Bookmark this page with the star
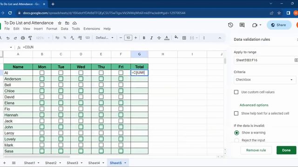Viewport: 298px width, 167px height. [279, 13]
